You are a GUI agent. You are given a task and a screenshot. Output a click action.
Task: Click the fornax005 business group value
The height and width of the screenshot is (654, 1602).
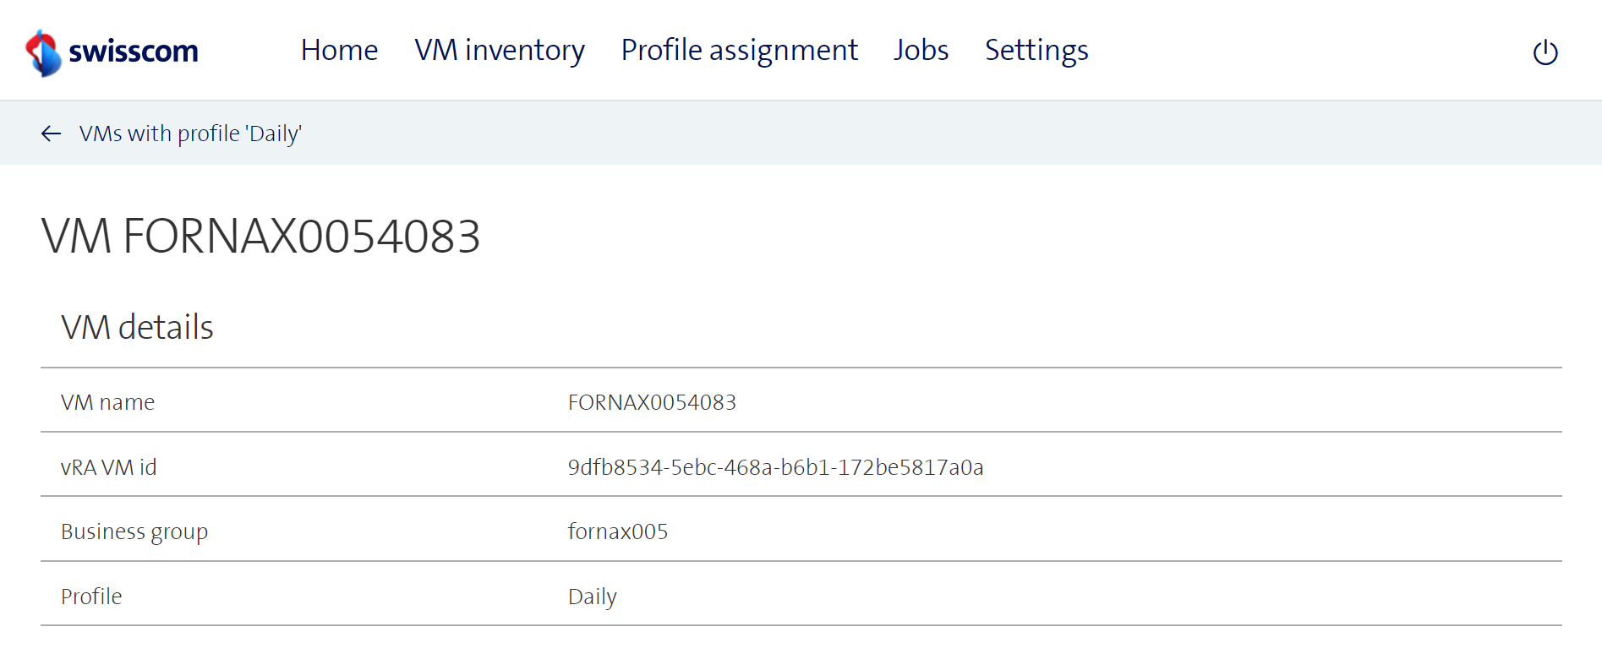point(617,531)
